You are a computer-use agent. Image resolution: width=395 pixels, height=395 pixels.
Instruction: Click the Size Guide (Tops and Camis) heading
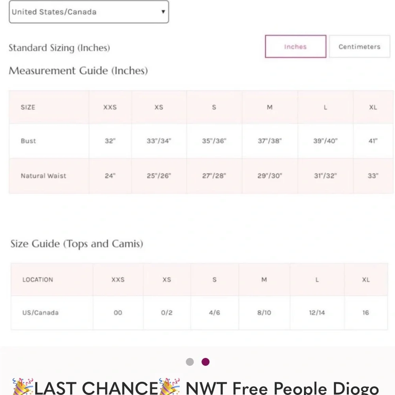pyautogui.click(x=77, y=244)
